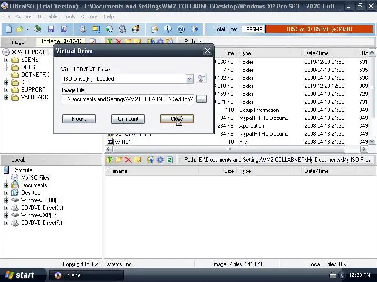Click the Image File path field
Viewport: 377px width, 282px height.
(x=128, y=99)
